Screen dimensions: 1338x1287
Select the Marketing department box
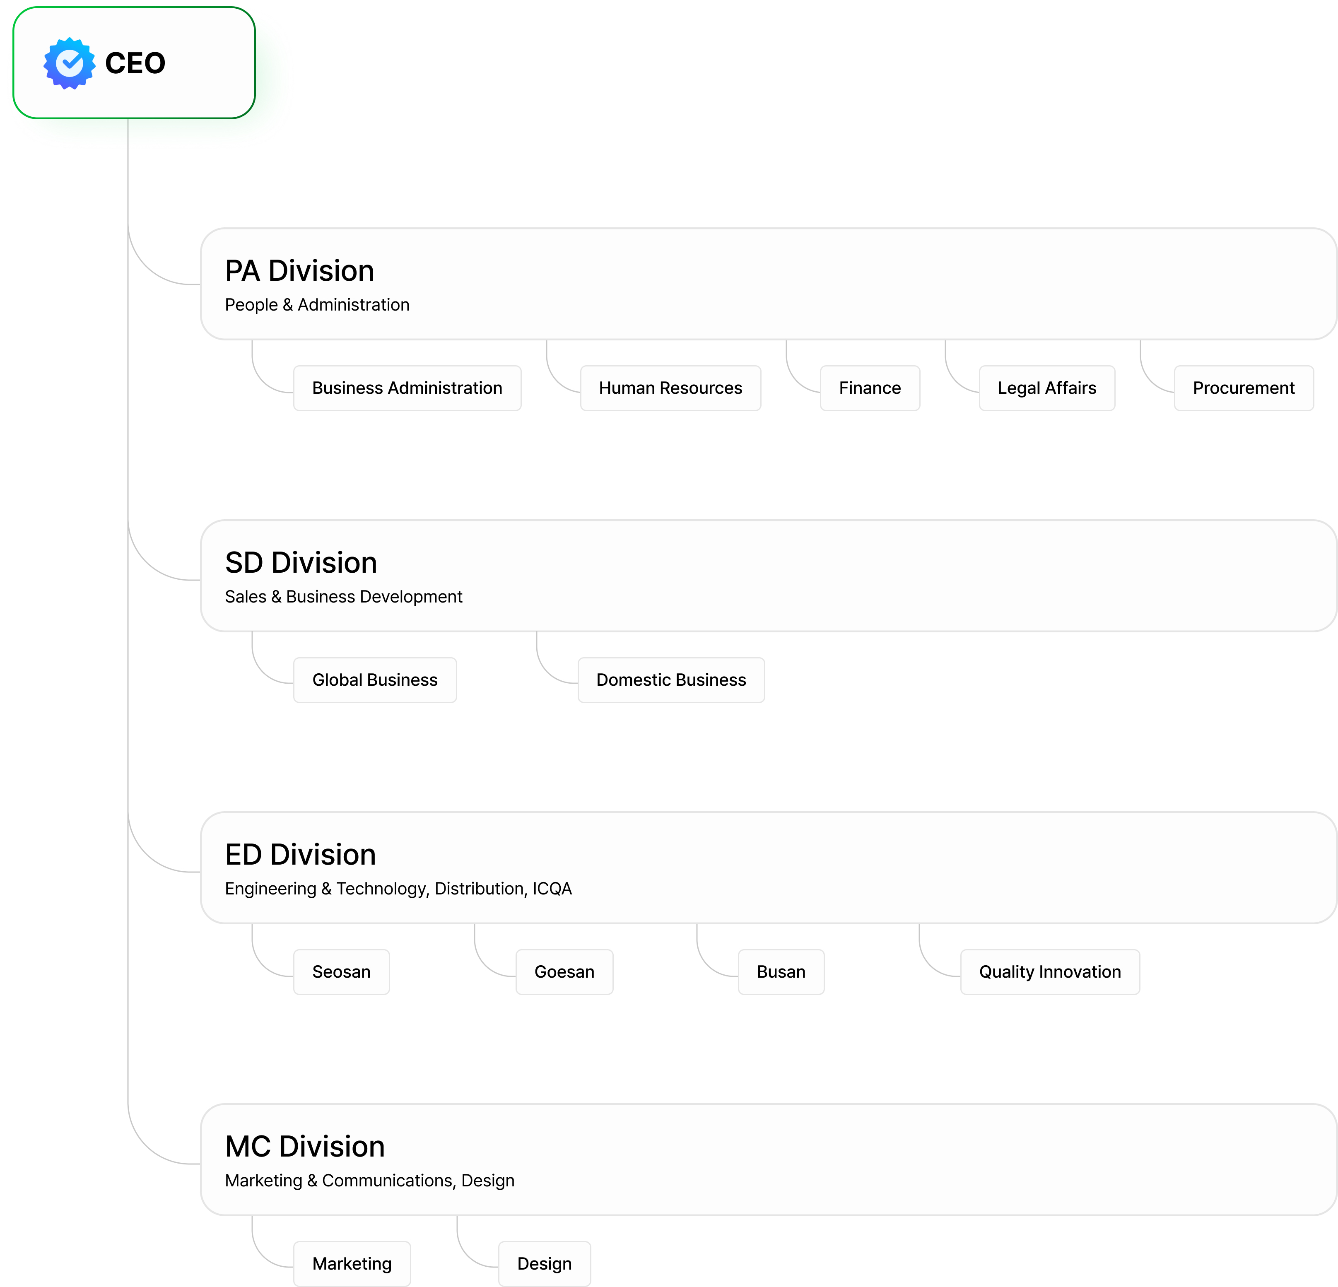click(352, 1264)
